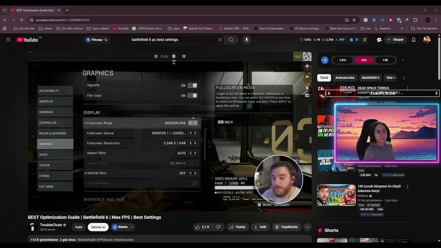Screen dimensions: 441x248
Task: Click the Paylaş share button
Action: coord(237,227)
